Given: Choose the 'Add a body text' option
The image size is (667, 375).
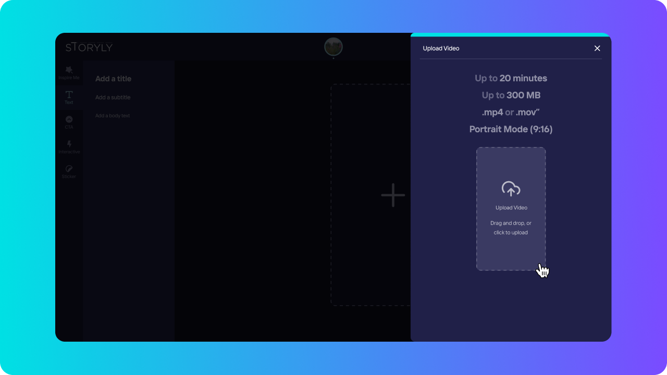Looking at the screenshot, I should [x=112, y=116].
